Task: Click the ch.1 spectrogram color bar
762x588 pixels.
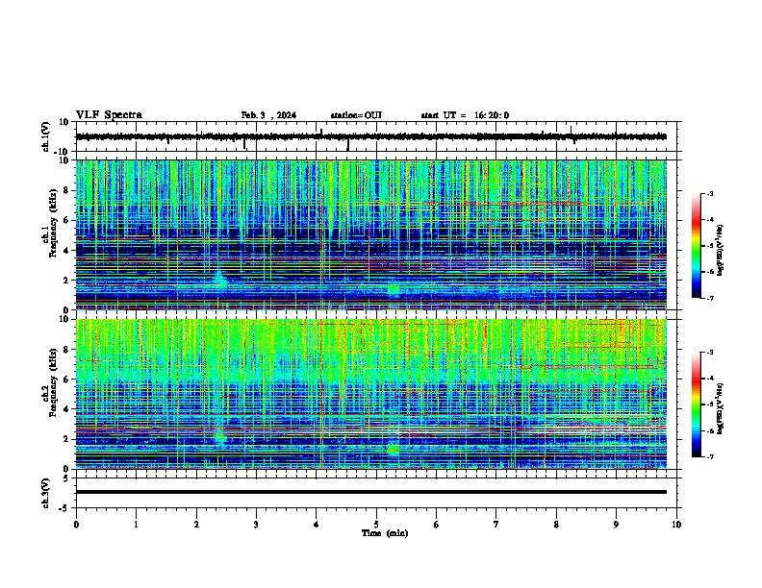Action: tap(697, 246)
